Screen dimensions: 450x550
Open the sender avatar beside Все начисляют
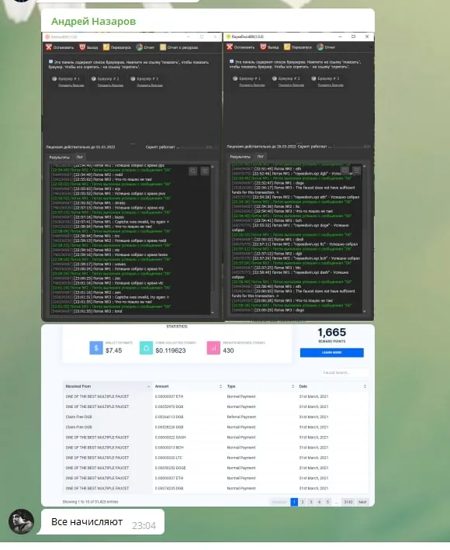tap(22, 521)
